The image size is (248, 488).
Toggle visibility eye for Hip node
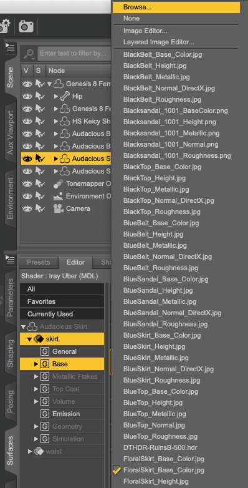click(27, 96)
